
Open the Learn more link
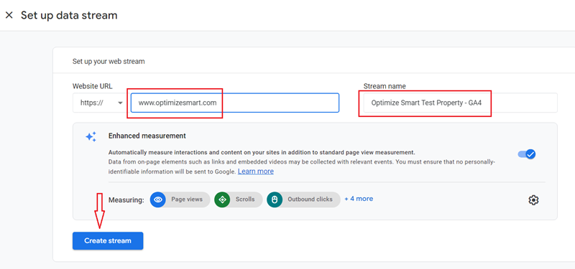click(256, 171)
